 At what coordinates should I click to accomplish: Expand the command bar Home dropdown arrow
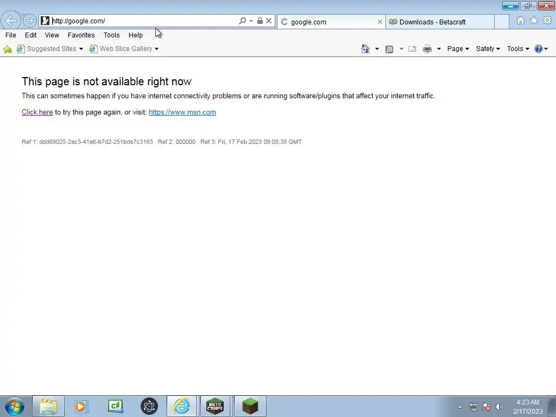[x=377, y=49]
